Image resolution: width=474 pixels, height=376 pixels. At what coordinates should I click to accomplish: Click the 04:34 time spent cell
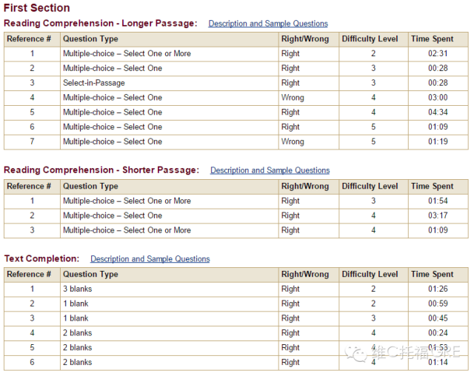[x=438, y=113]
